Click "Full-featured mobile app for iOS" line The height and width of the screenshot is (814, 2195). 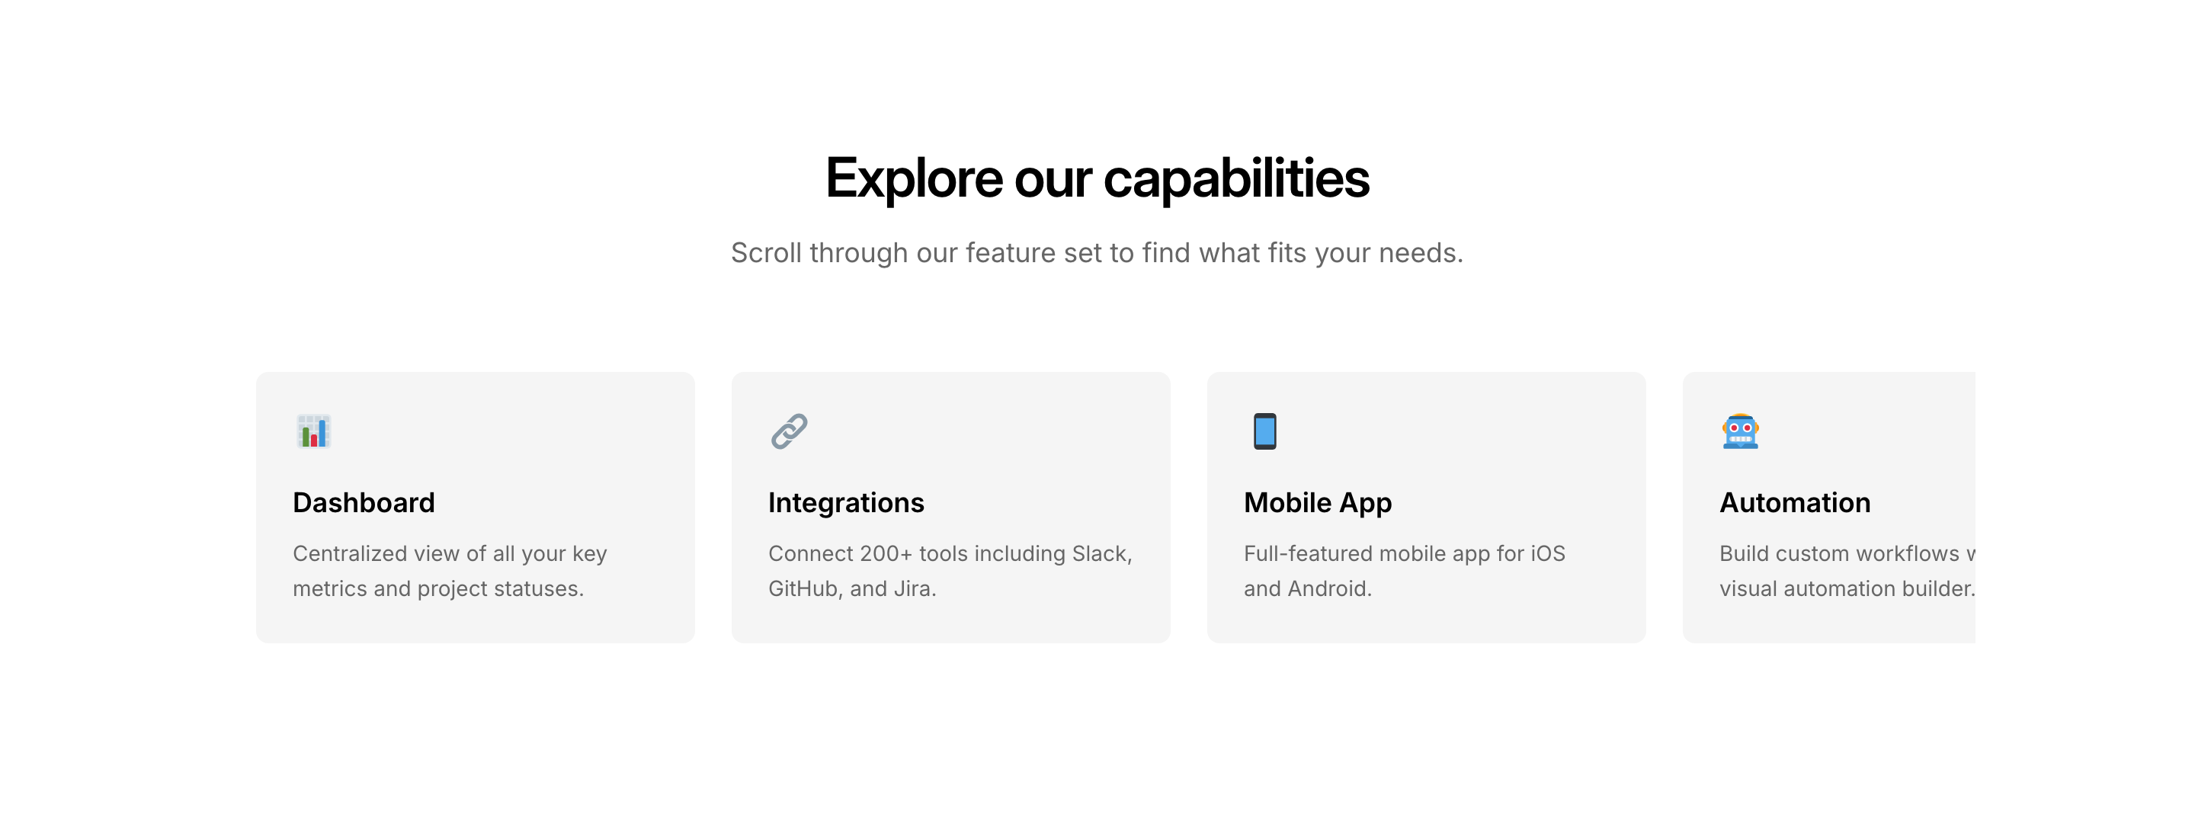tap(1404, 554)
